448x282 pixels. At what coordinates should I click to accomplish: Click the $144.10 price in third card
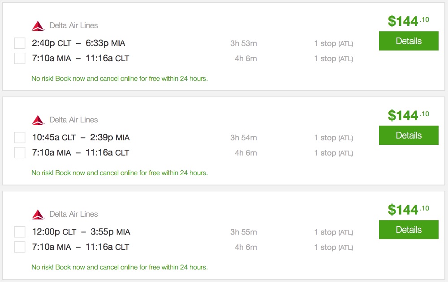coord(408,210)
